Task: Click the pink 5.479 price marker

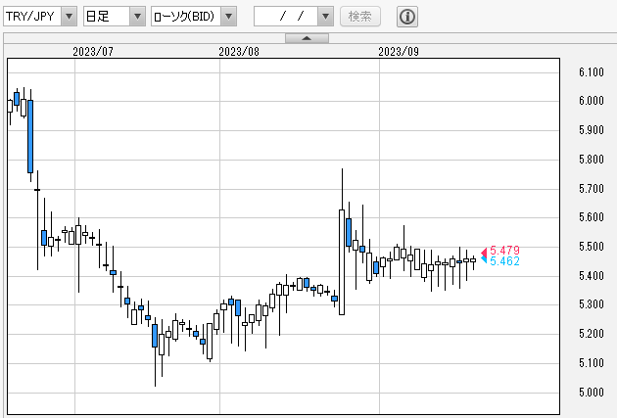Action: coord(500,251)
